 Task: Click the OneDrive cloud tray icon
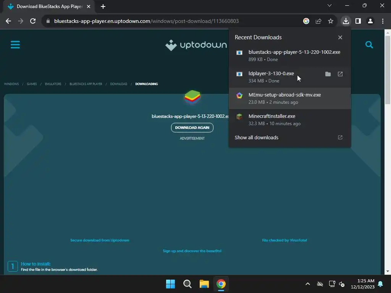click(320, 284)
